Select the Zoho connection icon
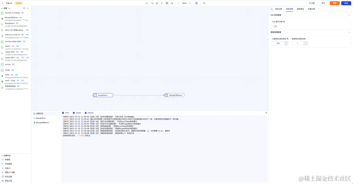Viewport: 353px width, 184px height. (x=2, y=30)
